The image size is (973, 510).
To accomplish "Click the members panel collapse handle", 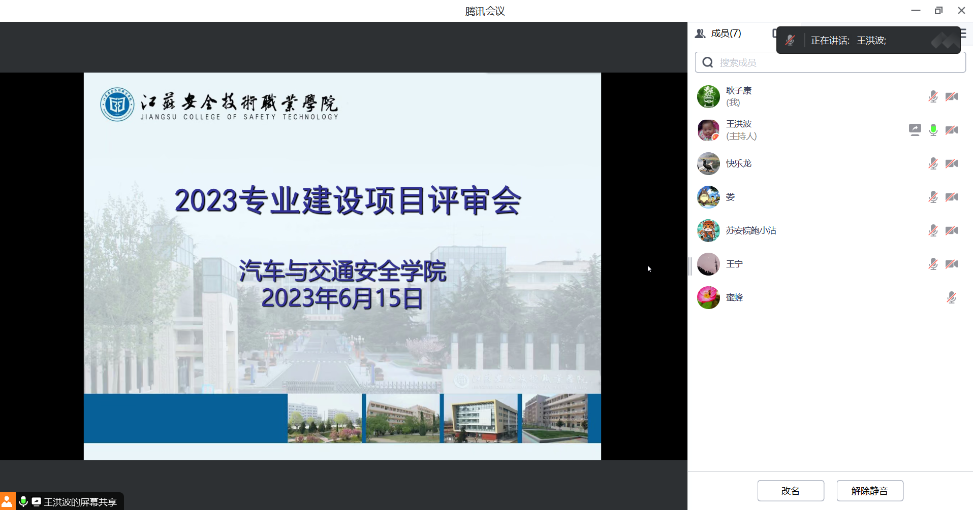I will click(x=690, y=266).
